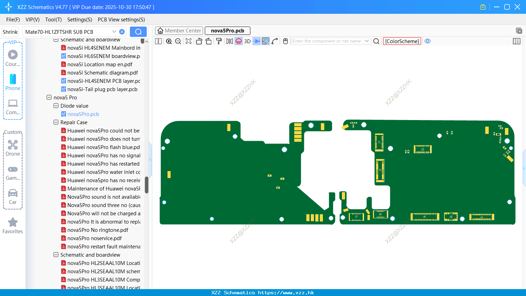Click the J2 connector on the board
This screenshot has height=296, width=526.
pos(423,149)
